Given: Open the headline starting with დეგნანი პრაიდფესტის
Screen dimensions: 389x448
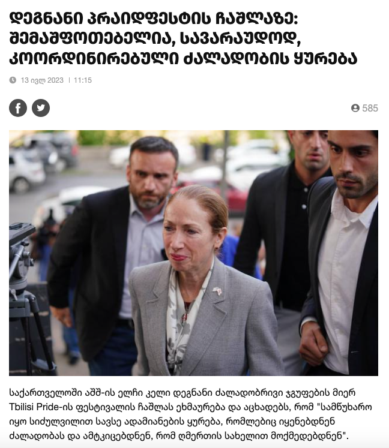Looking at the screenshot, I should point(183,38).
